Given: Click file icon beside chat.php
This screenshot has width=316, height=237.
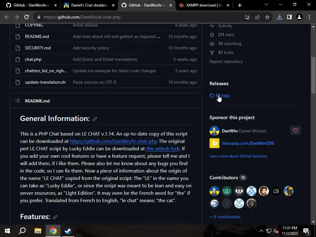Looking at the screenshot, I should [x=18, y=60].
